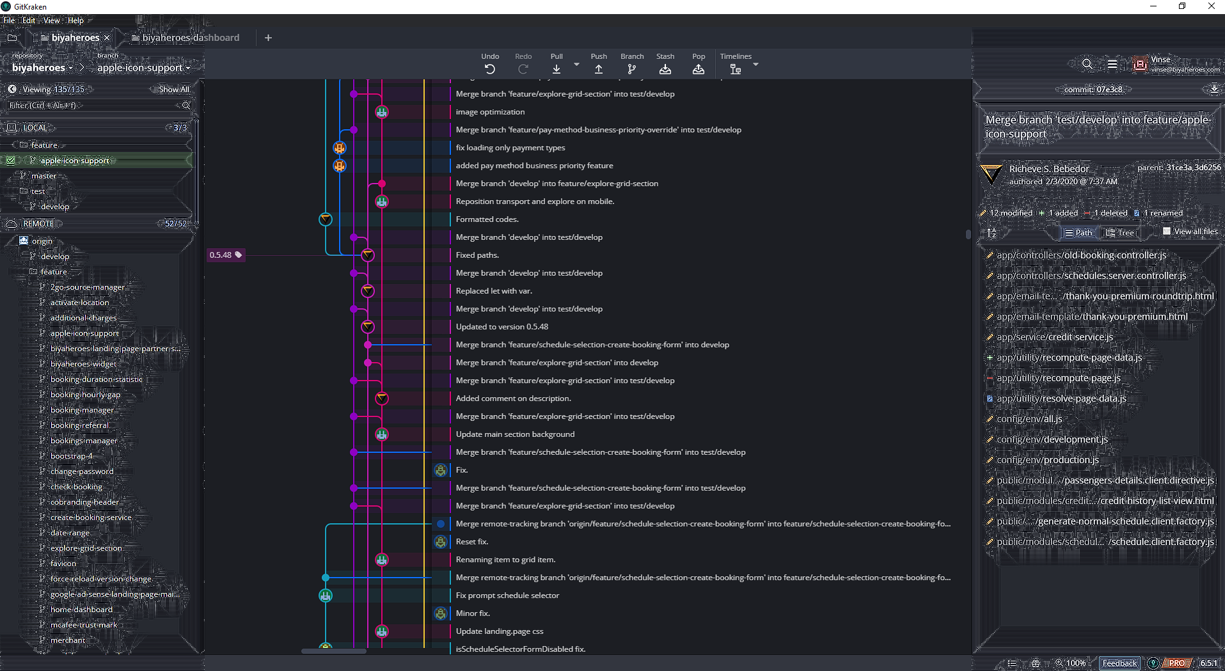Screen dimensions: 1225x671
Task: Open search with the magnifier icon
Action: (x=1087, y=64)
